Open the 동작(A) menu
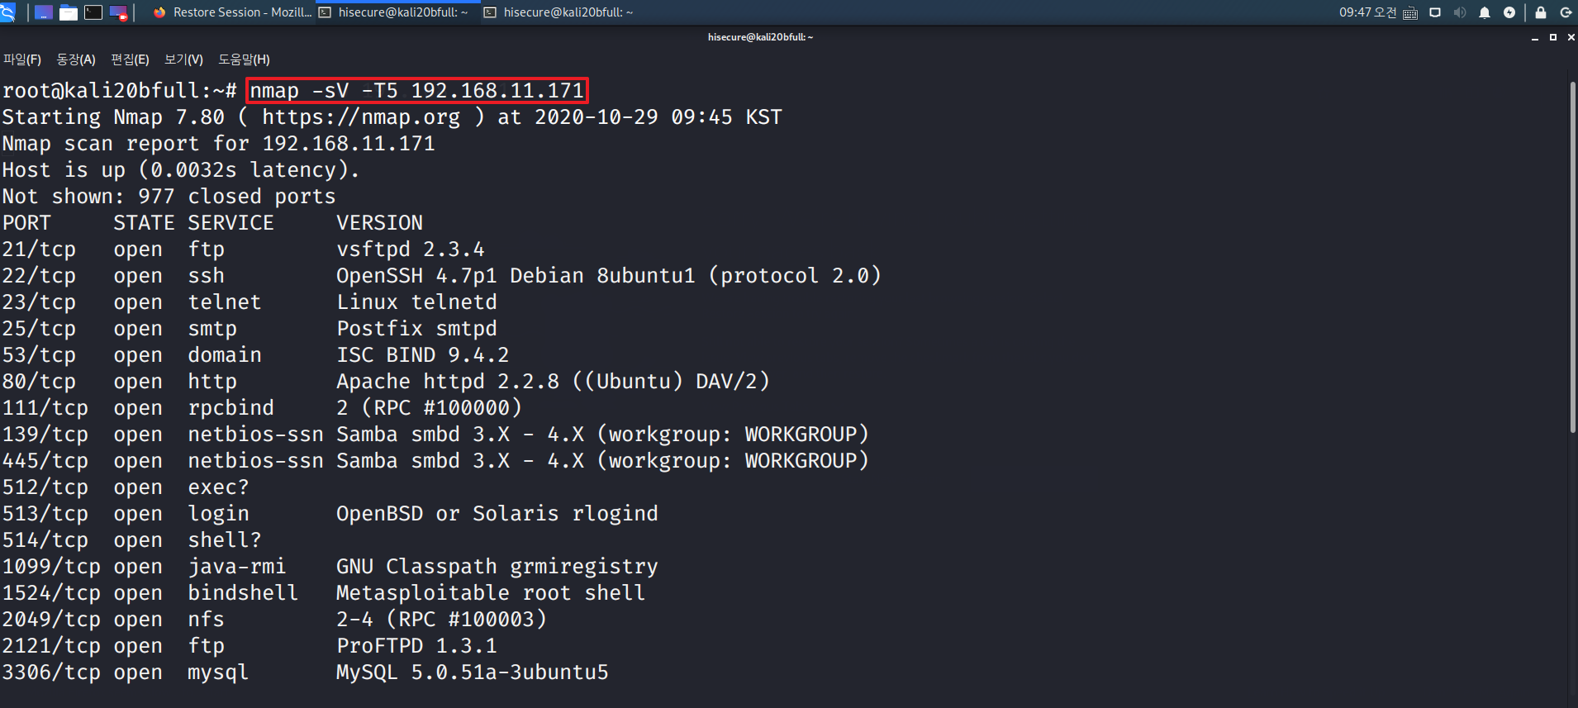The image size is (1578, 708). [x=76, y=59]
